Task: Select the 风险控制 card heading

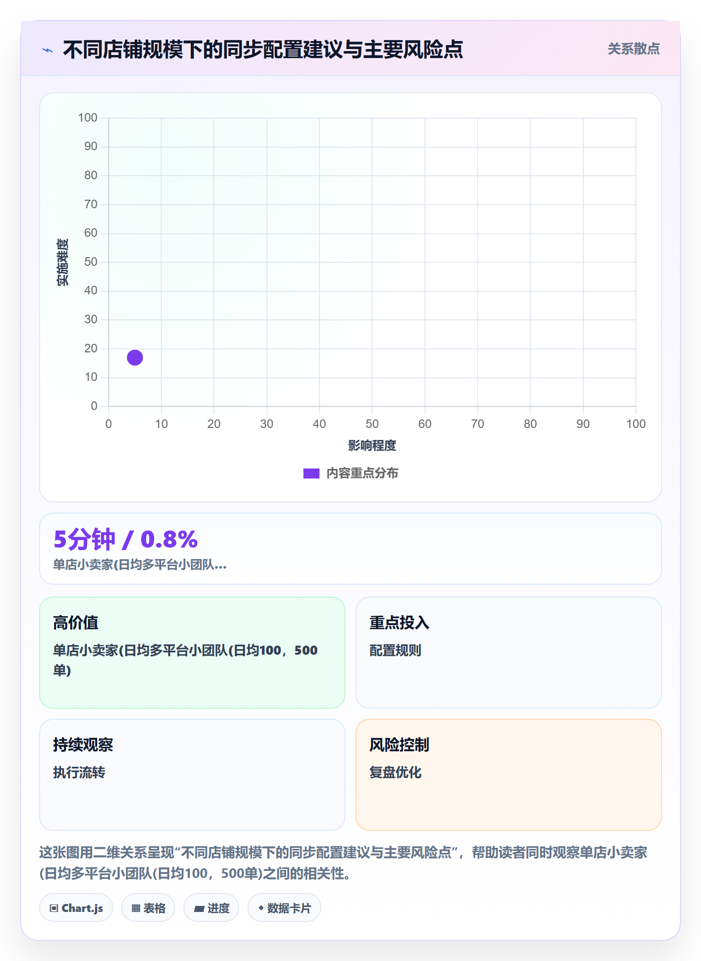Action: [x=399, y=745]
